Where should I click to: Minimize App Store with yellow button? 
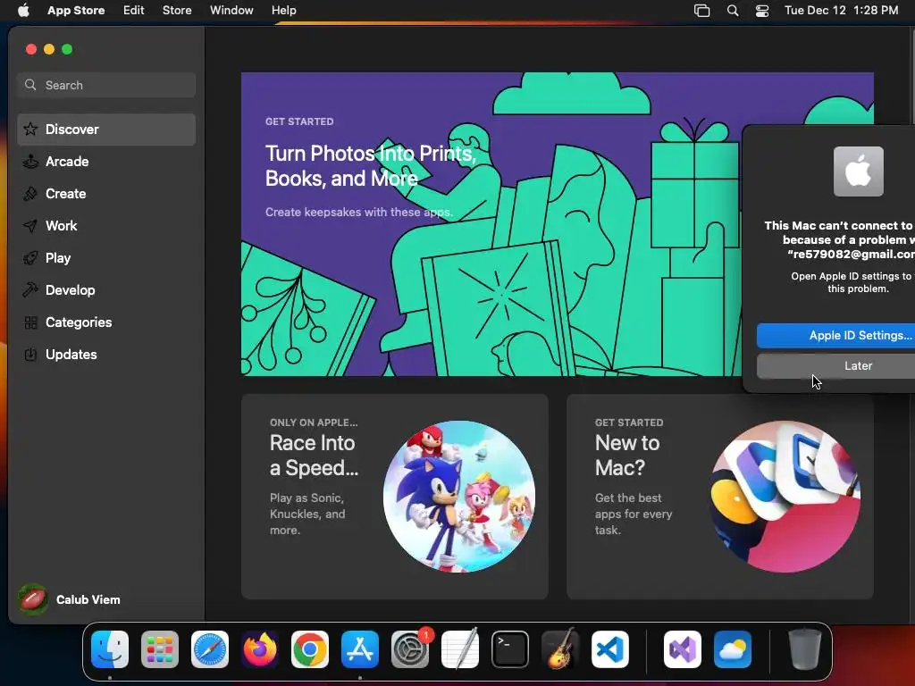pos(50,50)
